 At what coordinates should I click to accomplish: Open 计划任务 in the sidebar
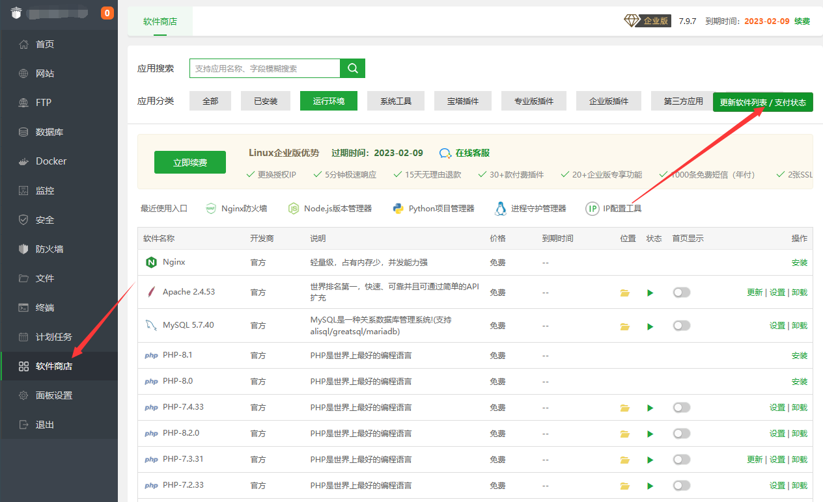pyautogui.click(x=59, y=337)
